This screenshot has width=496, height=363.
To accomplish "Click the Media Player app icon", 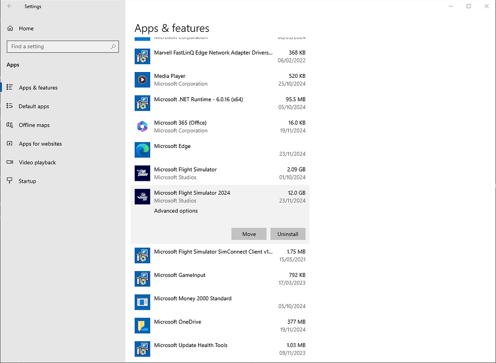I will tap(142, 80).
